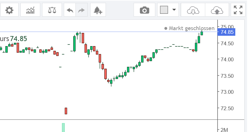Click the 74.00 price axis label

pos(227,60)
